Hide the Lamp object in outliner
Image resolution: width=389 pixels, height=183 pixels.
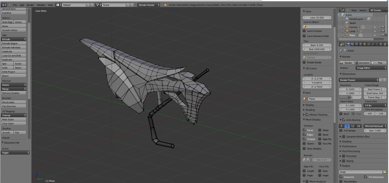[375, 31]
